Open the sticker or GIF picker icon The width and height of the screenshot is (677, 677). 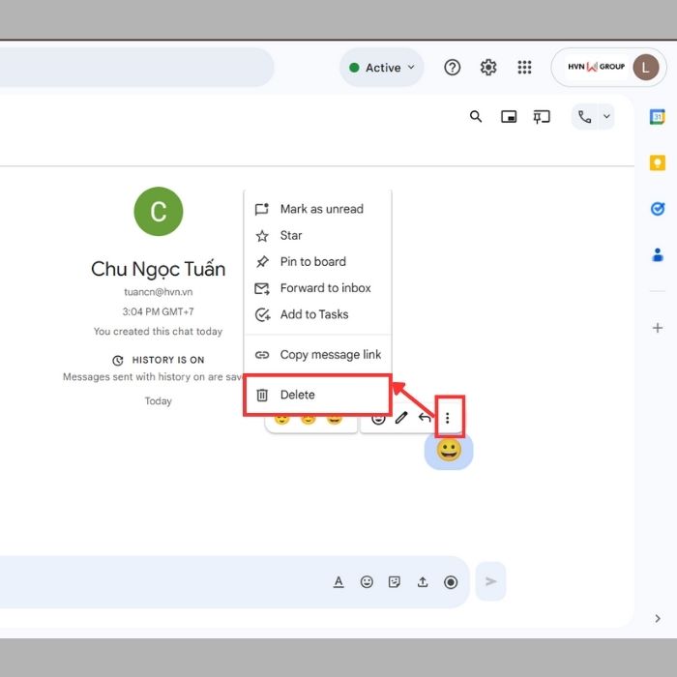click(395, 582)
